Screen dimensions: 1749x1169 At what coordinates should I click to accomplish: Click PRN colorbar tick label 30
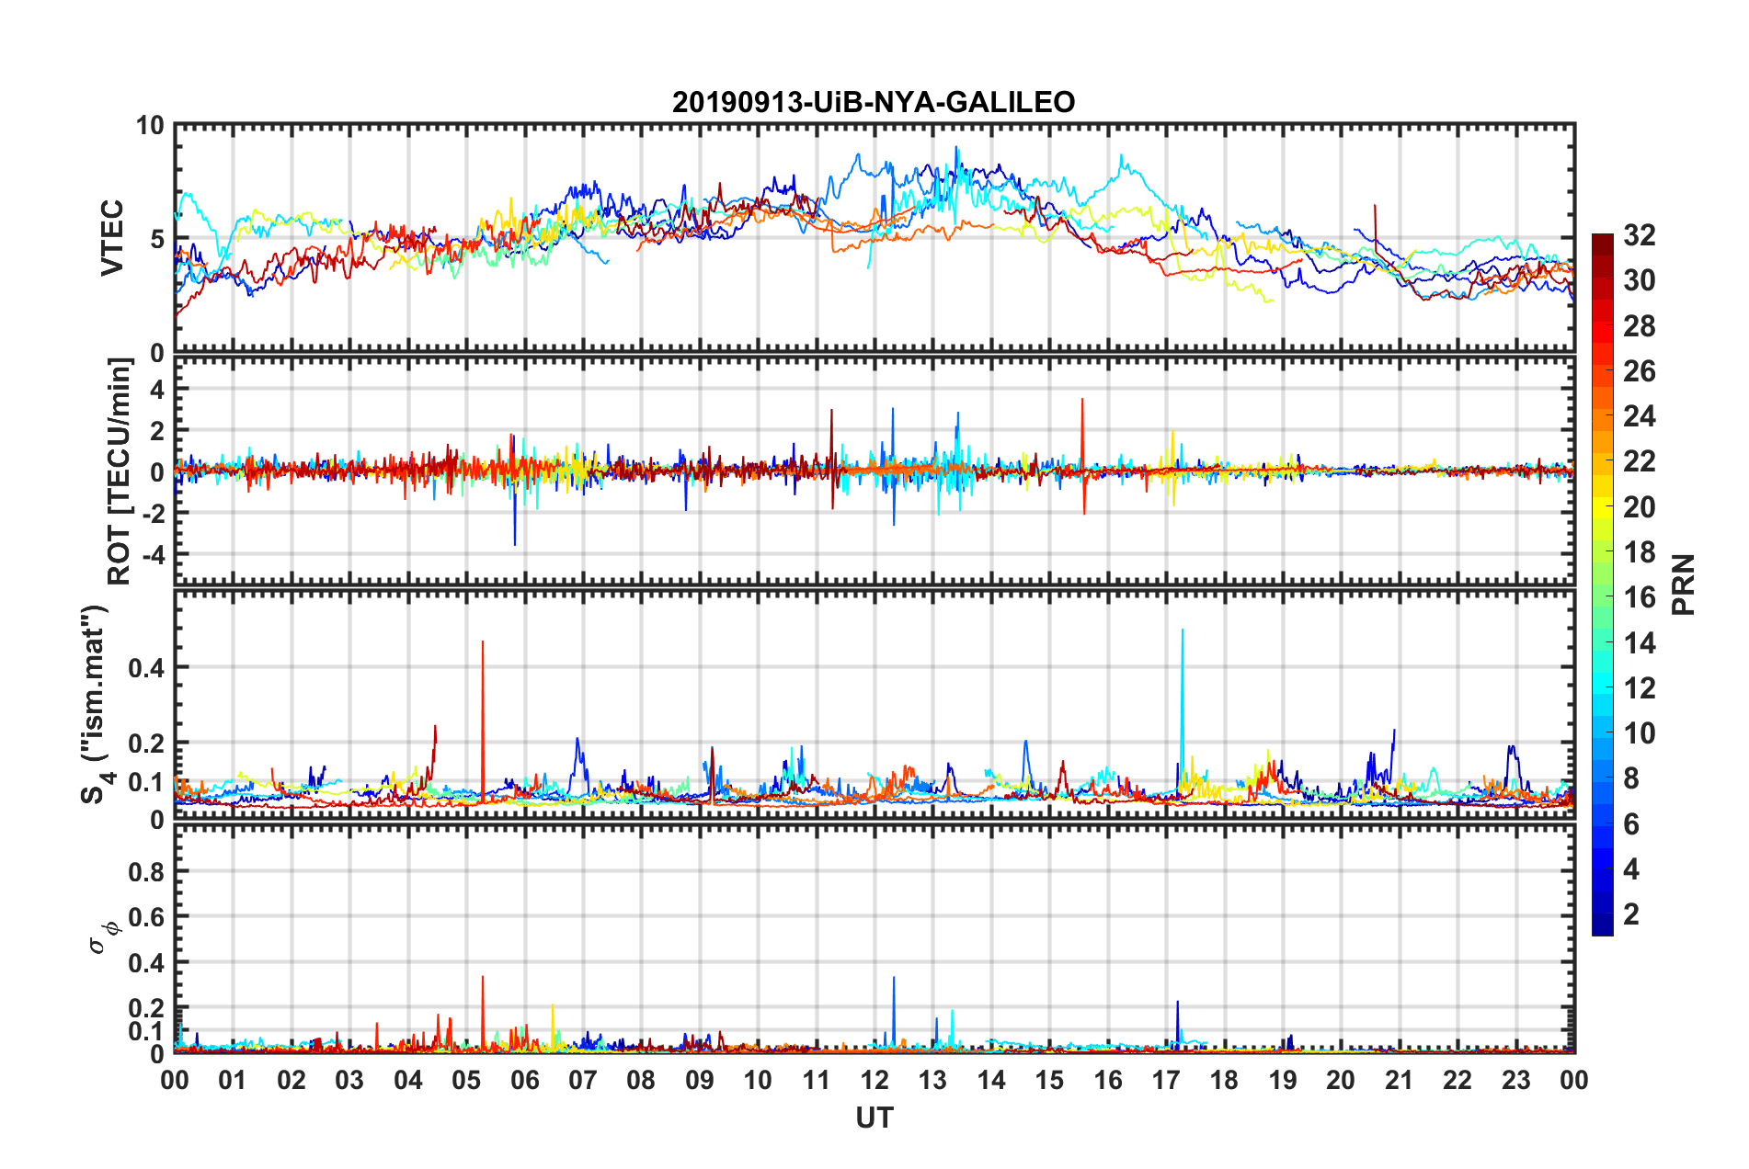(x=1640, y=280)
